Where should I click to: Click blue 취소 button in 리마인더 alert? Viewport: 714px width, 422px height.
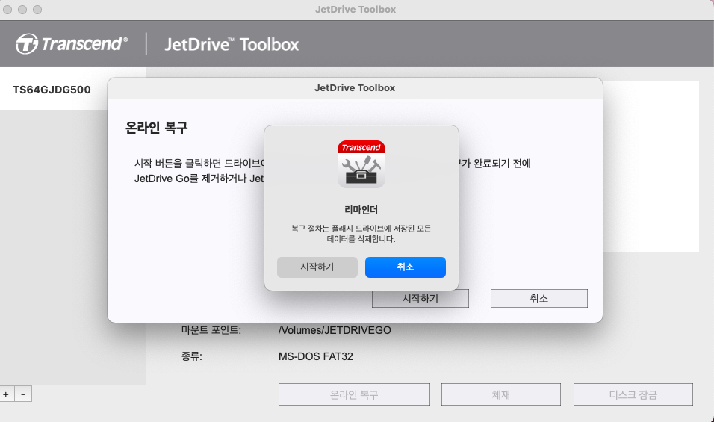coord(406,267)
